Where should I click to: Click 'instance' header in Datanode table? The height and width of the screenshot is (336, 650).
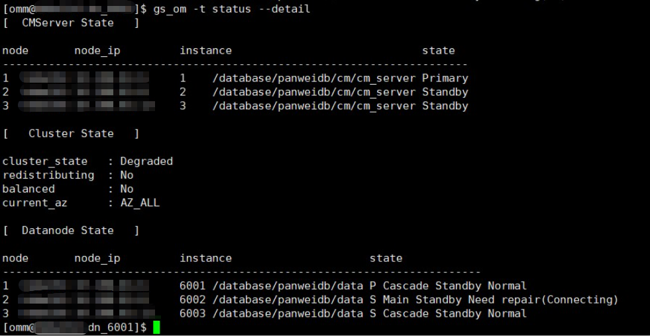point(205,258)
